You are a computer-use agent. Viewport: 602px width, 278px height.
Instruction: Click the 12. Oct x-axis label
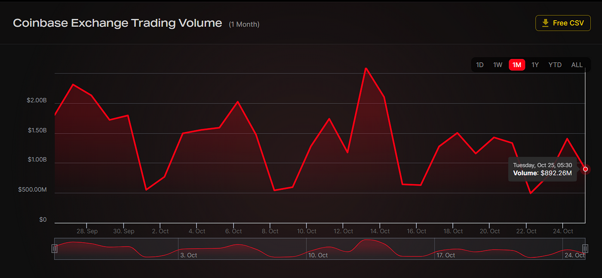point(343,231)
